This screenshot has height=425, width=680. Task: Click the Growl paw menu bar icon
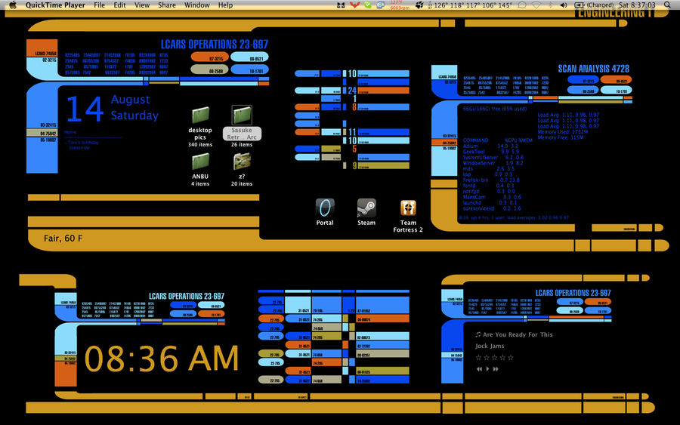point(419,5)
